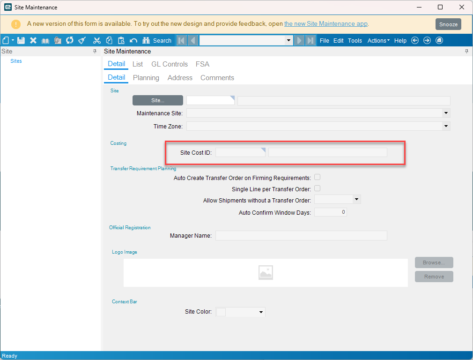
Task: Click the Manager Name input field
Action: click(x=301, y=236)
